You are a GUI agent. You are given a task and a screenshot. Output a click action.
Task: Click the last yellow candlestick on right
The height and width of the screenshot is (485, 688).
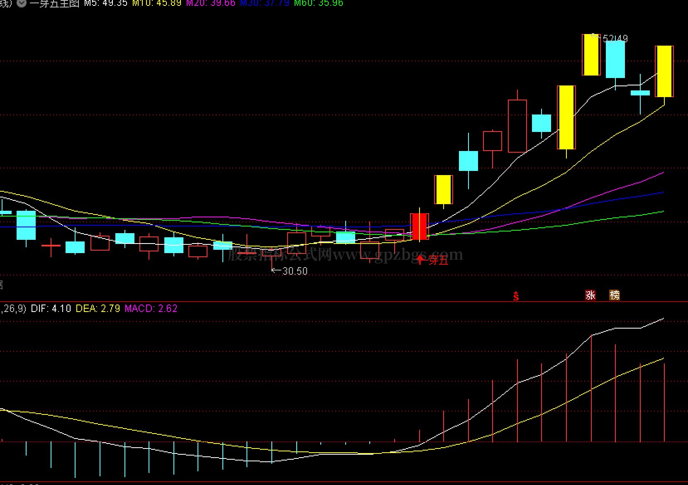tap(664, 71)
